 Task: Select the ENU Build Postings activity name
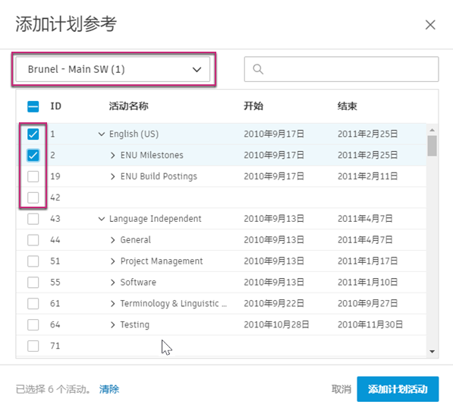click(x=159, y=176)
